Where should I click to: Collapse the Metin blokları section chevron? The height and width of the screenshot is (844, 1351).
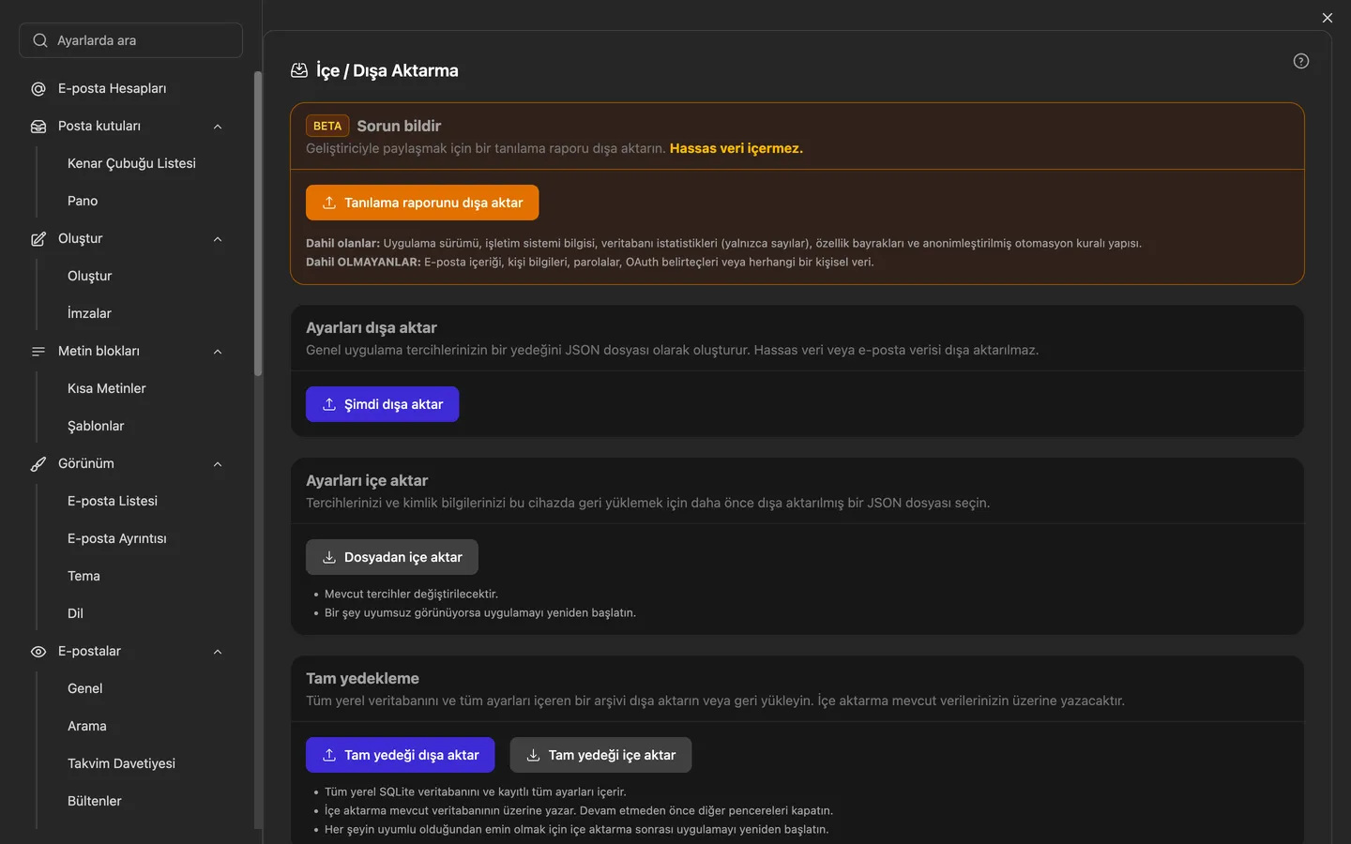click(x=218, y=352)
